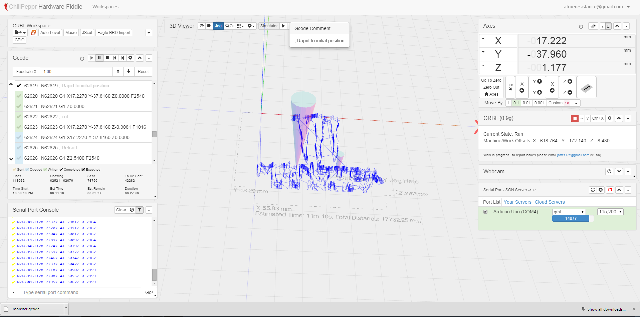
Task: Pause the Gcode run
Action: pyautogui.click(x=99, y=58)
